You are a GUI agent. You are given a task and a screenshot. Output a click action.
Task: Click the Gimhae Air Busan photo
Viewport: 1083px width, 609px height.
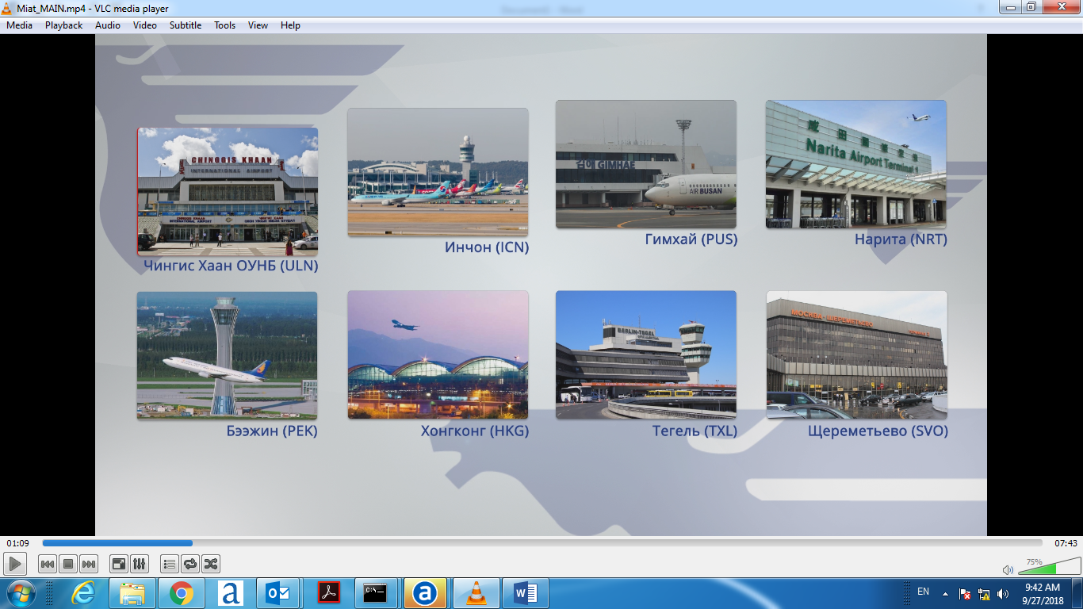(x=646, y=164)
